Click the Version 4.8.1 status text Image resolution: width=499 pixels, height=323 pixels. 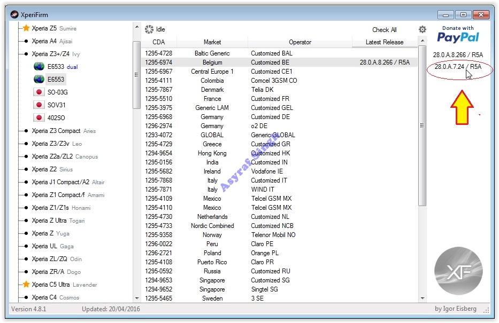(x=29, y=309)
